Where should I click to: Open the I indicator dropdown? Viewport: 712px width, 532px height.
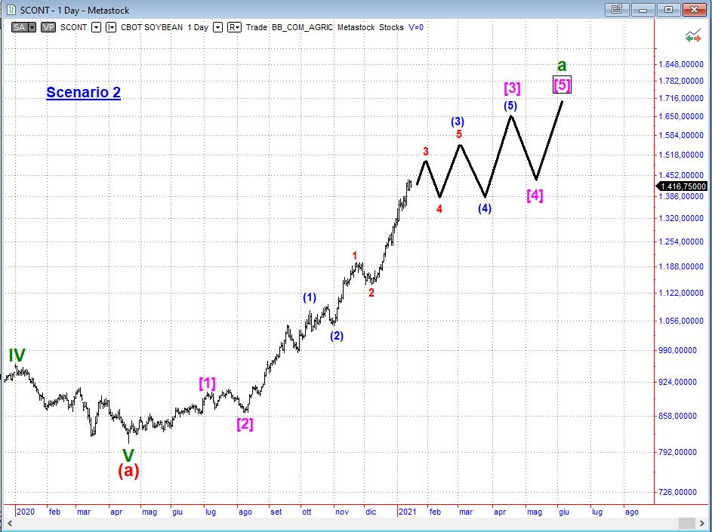click(x=111, y=27)
